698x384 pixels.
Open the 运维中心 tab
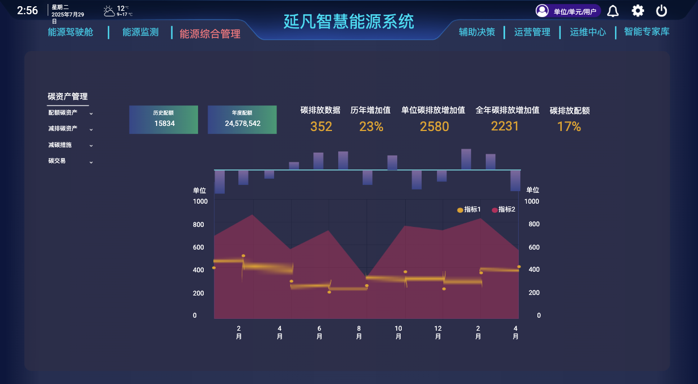pyautogui.click(x=588, y=32)
